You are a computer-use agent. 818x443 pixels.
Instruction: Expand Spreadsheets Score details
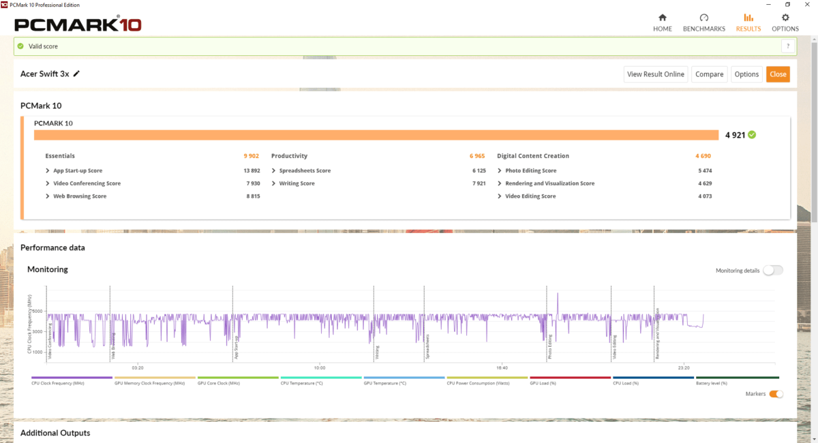273,170
